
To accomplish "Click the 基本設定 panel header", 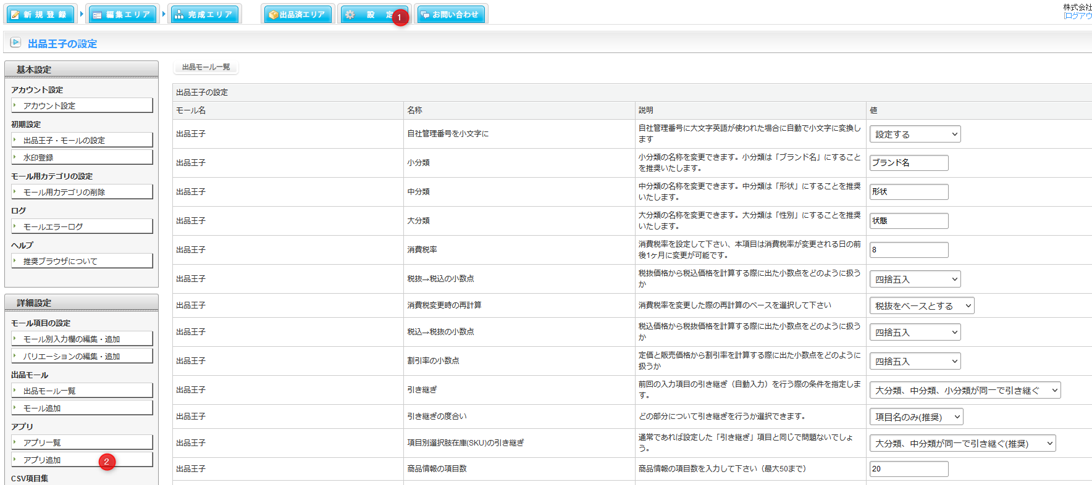I will [82, 69].
